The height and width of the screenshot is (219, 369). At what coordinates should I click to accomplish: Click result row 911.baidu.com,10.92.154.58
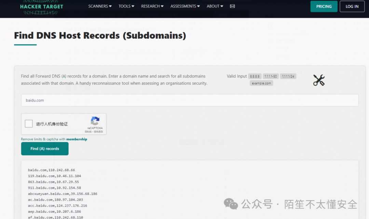54,188
